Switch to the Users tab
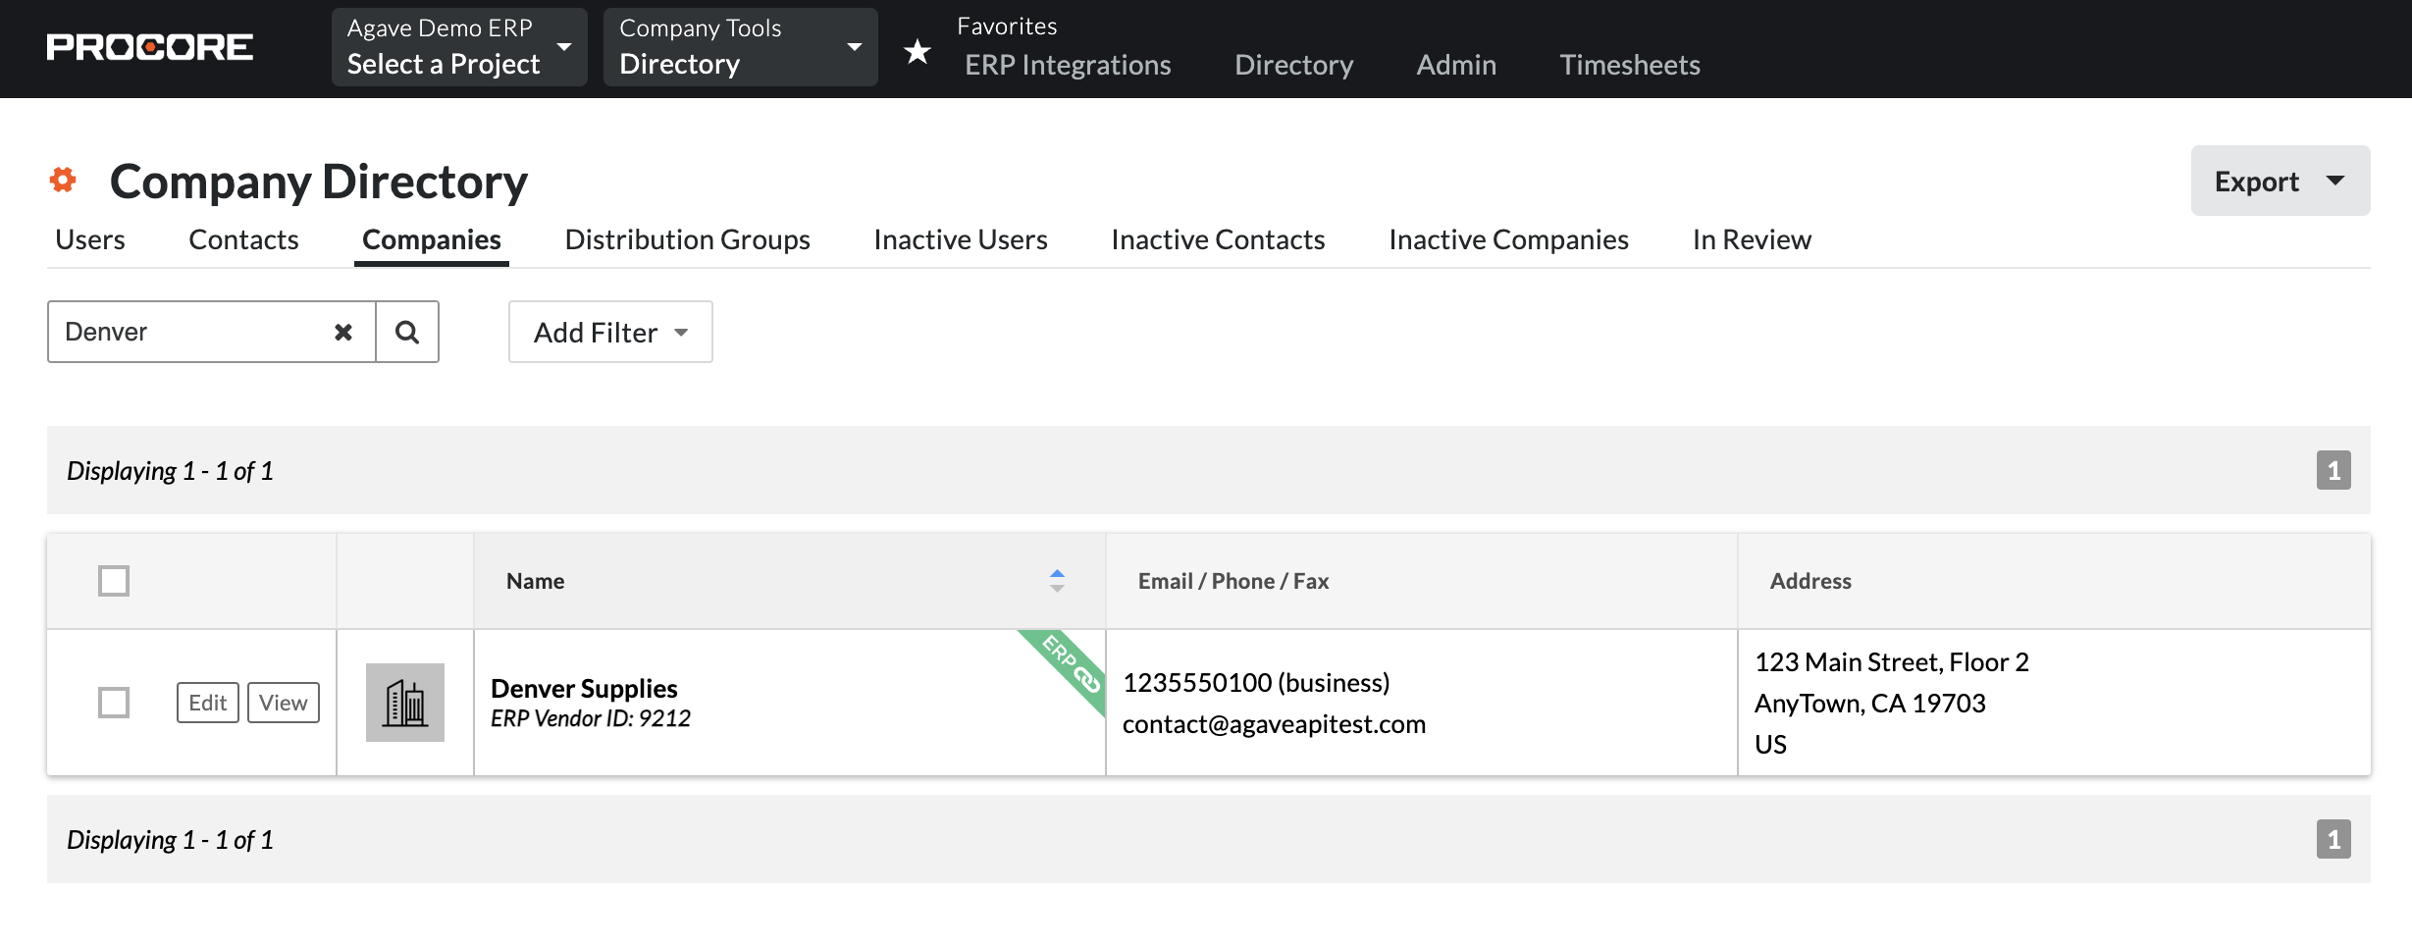The width and height of the screenshot is (2412, 944). click(x=90, y=239)
